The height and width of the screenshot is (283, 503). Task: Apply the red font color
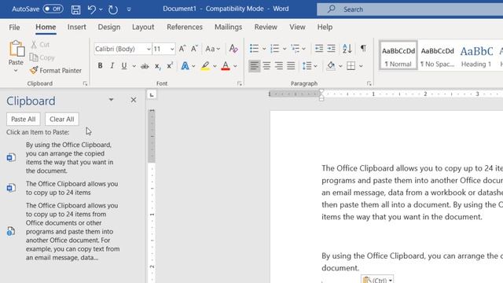click(226, 66)
